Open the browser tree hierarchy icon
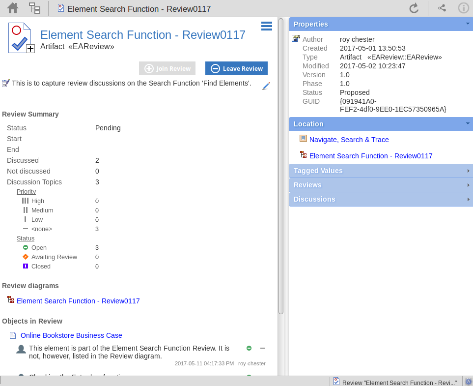 tap(34, 8)
